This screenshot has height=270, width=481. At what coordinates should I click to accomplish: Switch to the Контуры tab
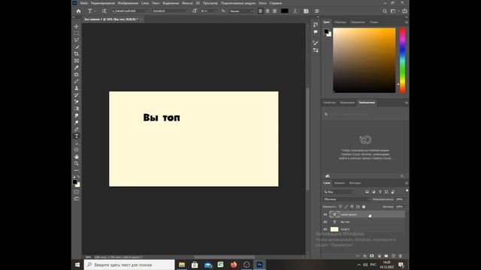tap(355, 183)
